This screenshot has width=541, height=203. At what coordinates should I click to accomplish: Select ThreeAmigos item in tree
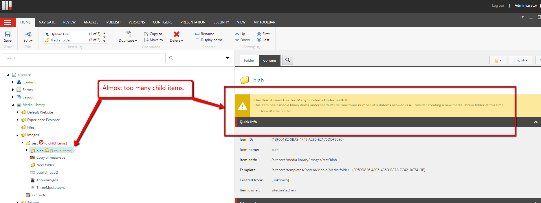click(x=47, y=180)
